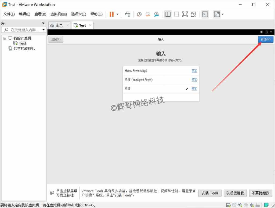The height and width of the screenshot is (208, 275).
Task: Open the 编辑(E) menu
Action: tap(24, 14)
